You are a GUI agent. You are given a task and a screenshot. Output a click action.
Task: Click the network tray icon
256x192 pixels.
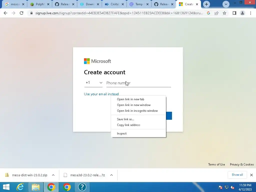pos(226,187)
